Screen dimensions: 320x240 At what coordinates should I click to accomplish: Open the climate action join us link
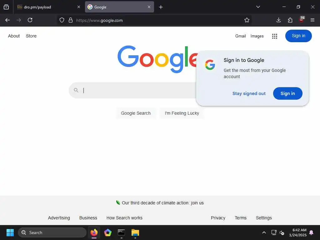pos(162,203)
